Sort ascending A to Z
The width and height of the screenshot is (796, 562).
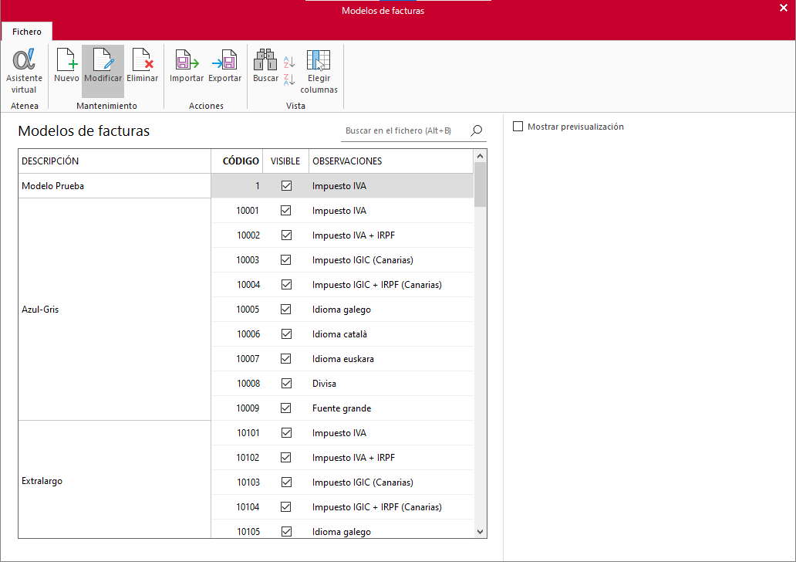pos(288,62)
